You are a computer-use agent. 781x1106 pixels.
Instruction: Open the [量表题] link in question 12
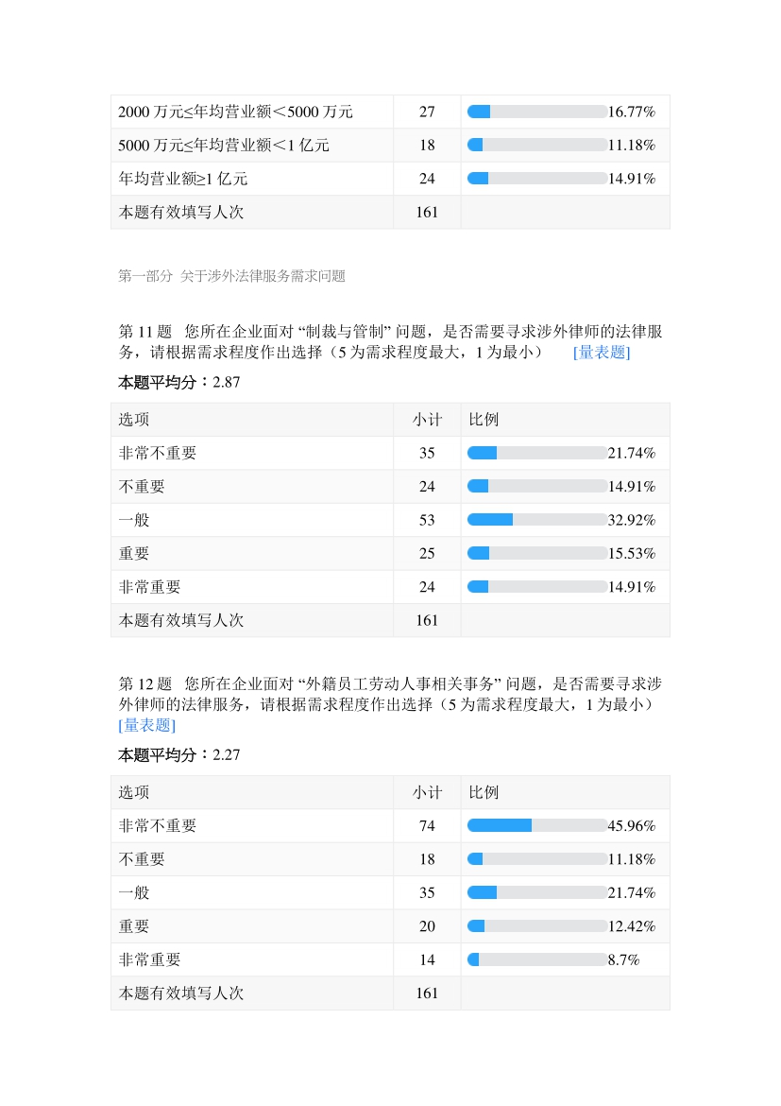click(146, 725)
